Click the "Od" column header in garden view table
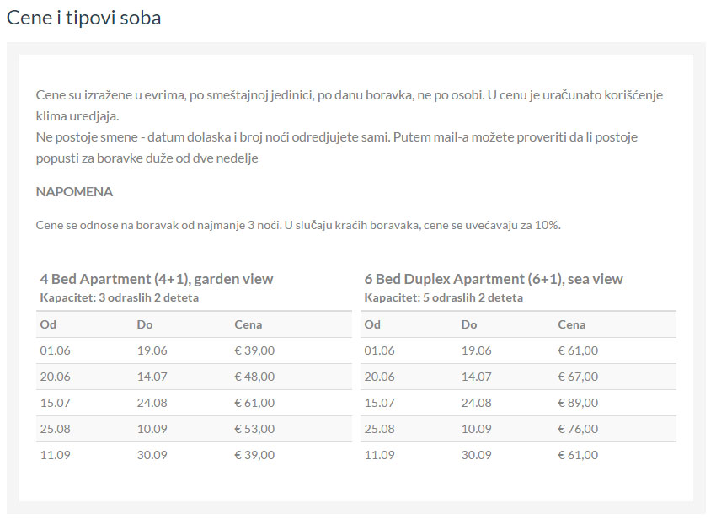Screen dimensions: 716x519 [x=47, y=324]
